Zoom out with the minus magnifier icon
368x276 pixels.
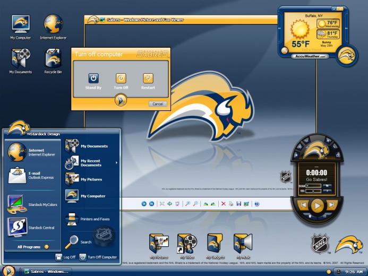[x=195, y=204]
